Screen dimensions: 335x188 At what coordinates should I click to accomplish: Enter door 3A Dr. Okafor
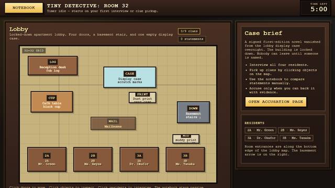(139, 159)
